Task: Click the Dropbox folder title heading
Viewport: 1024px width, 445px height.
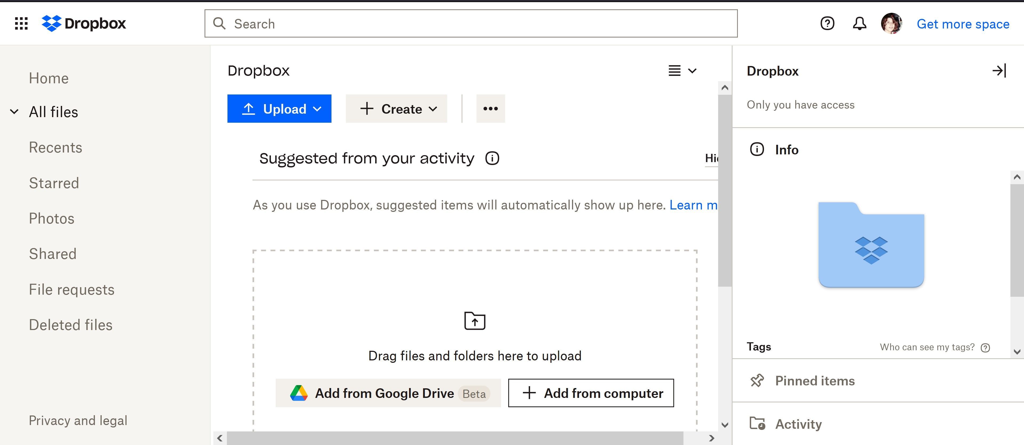Action: click(x=258, y=71)
